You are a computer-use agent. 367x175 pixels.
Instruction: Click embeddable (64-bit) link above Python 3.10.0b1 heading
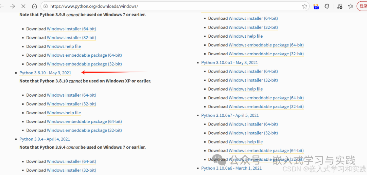click(x=266, y=45)
